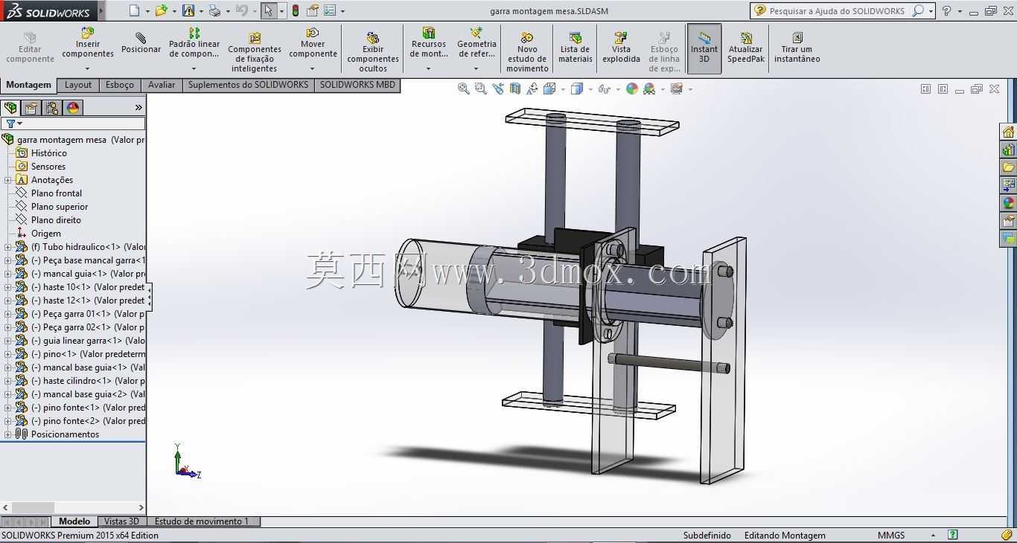The width and height of the screenshot is (1017, 543).
Task: Switch to the Esboço tab
Action: tap(120, 85)
